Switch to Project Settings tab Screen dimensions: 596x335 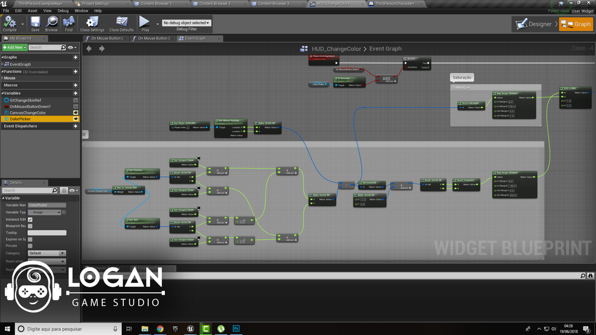(x=95, y=4)
